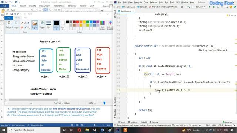237x133 pixels.
Task: Open the Image dropdown in Paint
Action: point(16,25)
